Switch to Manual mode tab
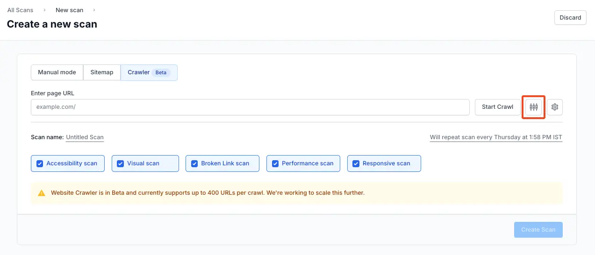The height and width of the screenshot is (255, 595). point(57,72)
